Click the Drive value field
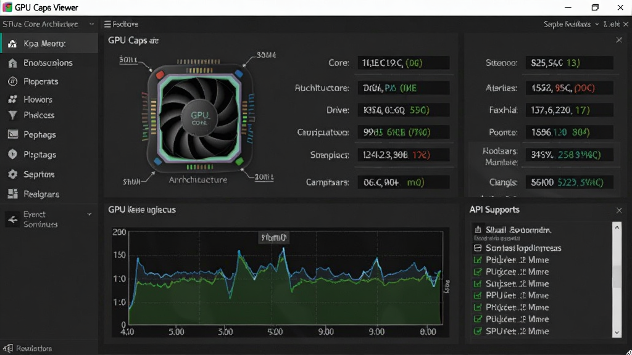 click(x=404, y=110)
